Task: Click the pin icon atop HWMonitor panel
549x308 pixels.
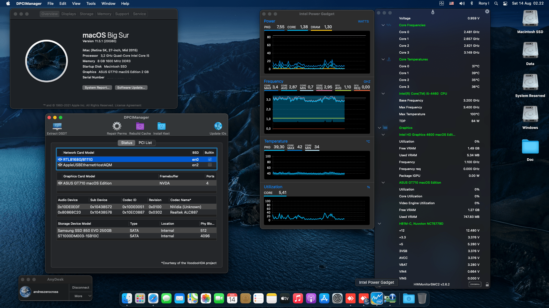Action: [x=433, y=12]
